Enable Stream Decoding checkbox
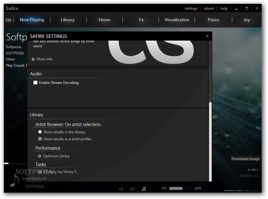 35,83
